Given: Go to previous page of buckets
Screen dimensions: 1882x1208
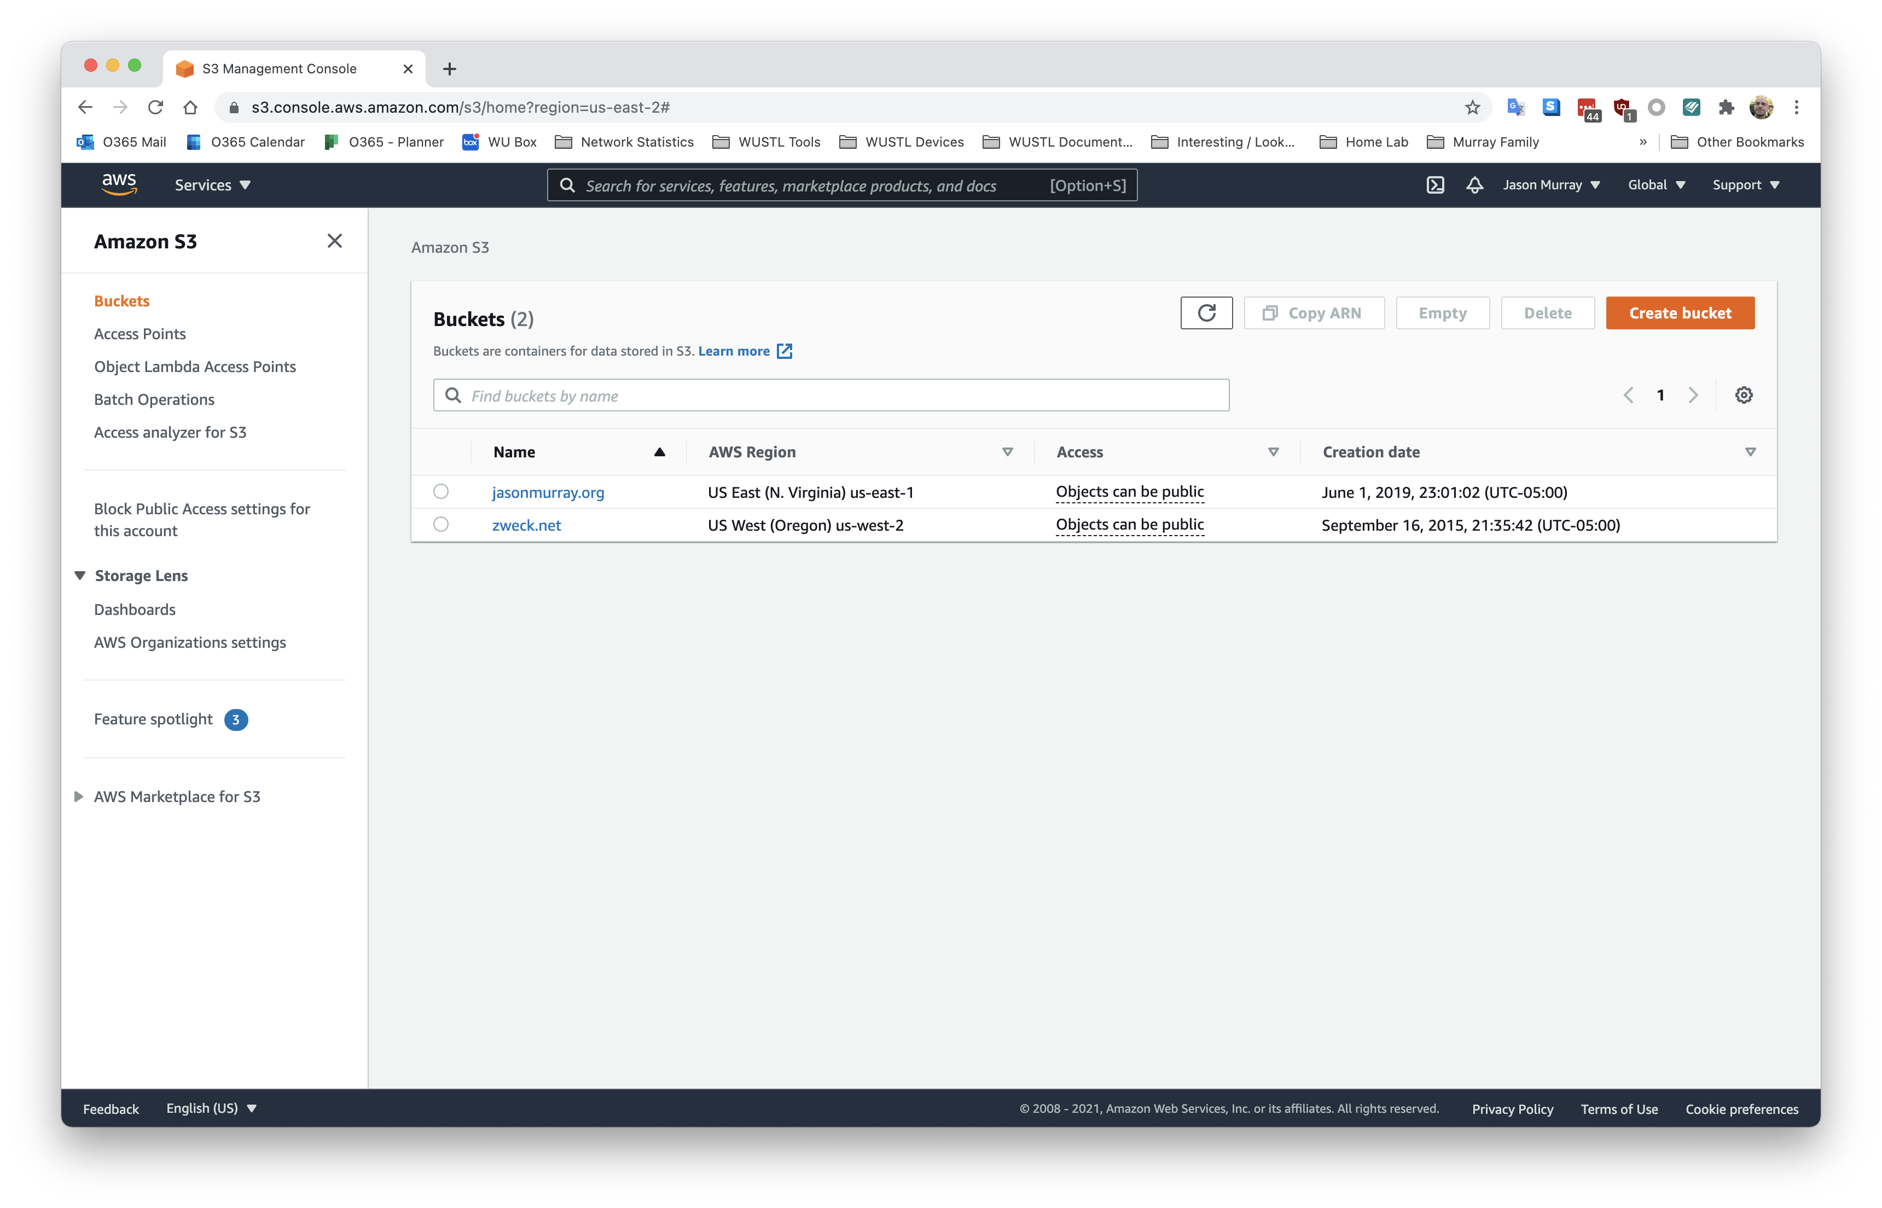Looking at the screenshot, I should point(1628,396).
